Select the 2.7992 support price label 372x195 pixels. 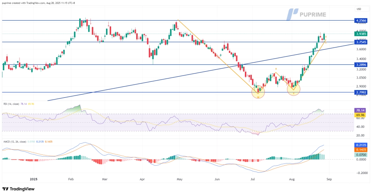pos(360,92)
